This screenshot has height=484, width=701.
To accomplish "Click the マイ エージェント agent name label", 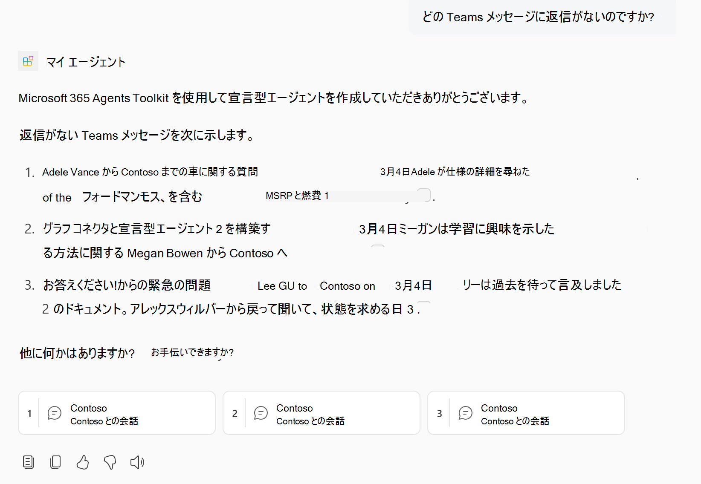I will coord(86,62).
